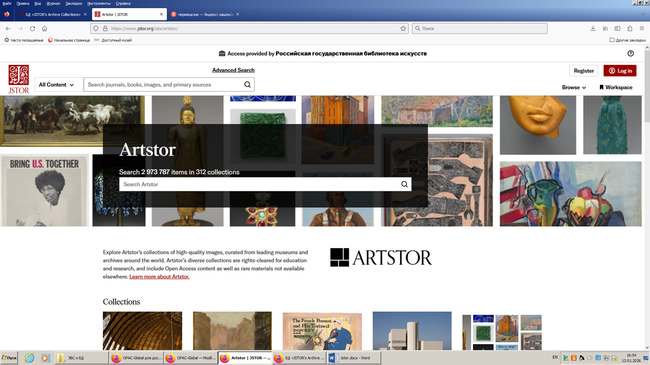
Task: Click the top search bar magnifier icon
Action: (247, 85)
